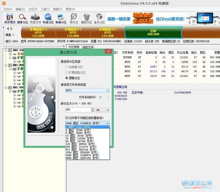Click the 删除分区 delete partition icon
The width and height of the screenshot is (220, 192).
click(87, 18)
